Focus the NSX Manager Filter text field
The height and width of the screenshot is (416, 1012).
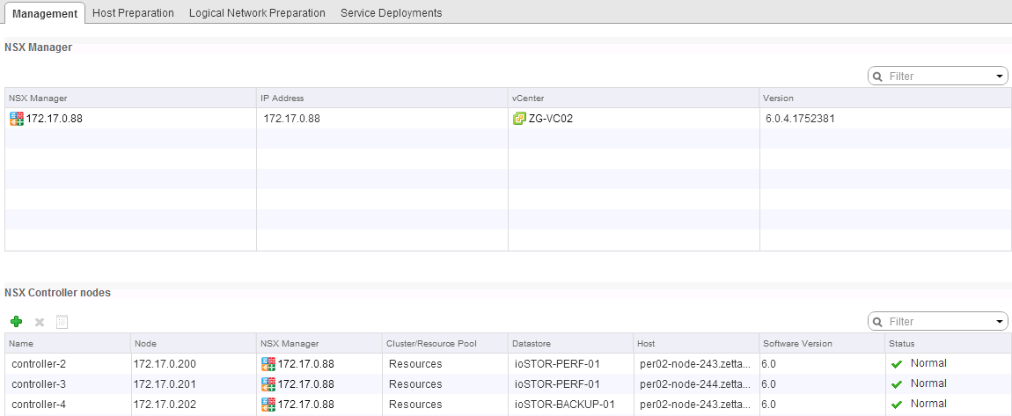[x=939, y=77]
